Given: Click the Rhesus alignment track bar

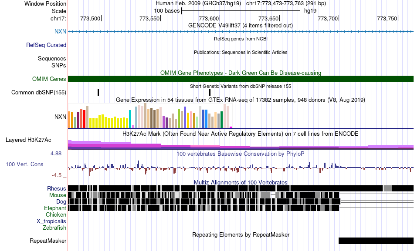Looking at the screenshot, I should [x=241, y=188].
